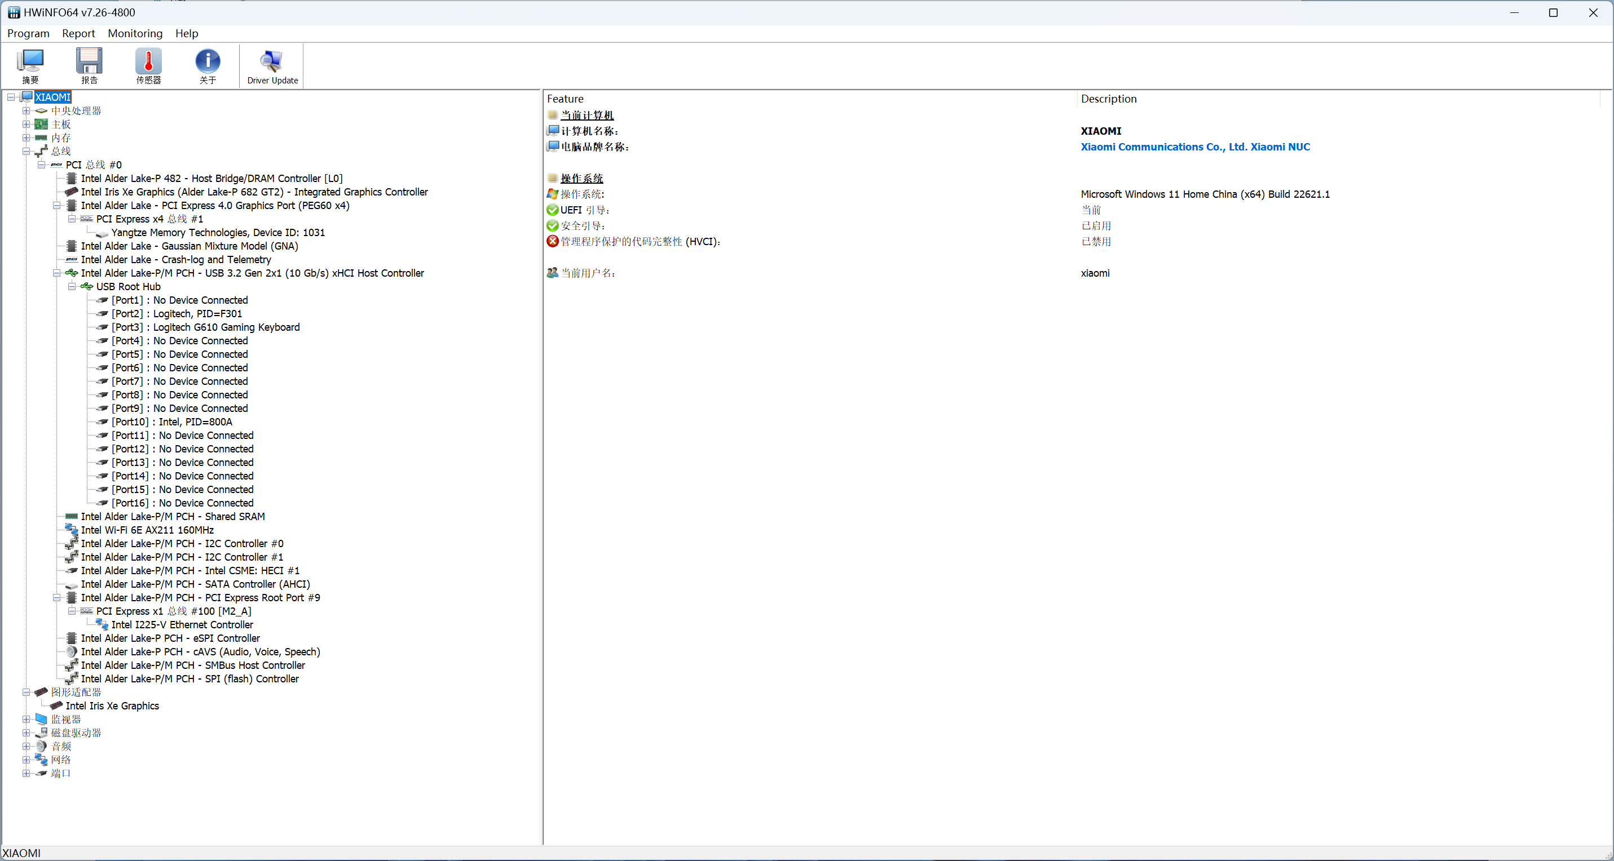Open the Monitoring menu
Screen dimensions: 1614x861
click(135, 33)
